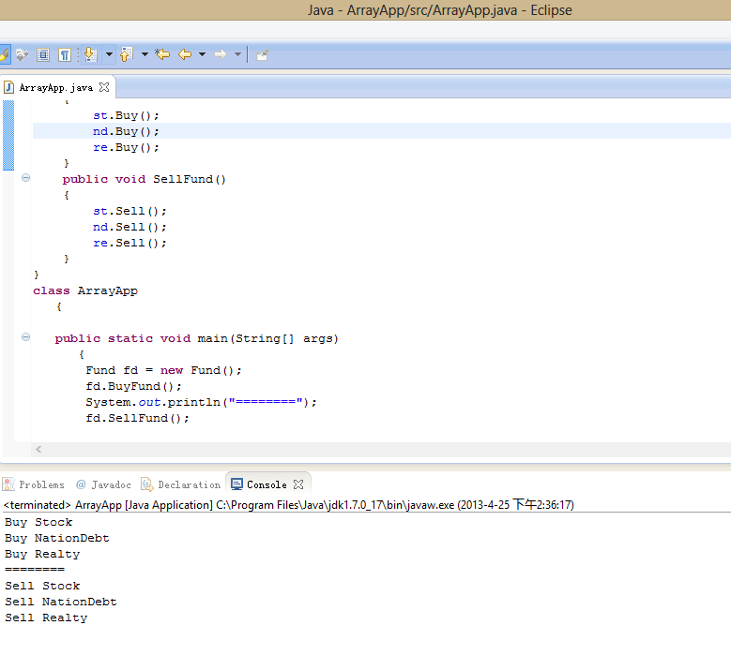Click the greyed people icon in toolbar
The height and width of the screenshot is (655, 731).
[x=22, y=55]
